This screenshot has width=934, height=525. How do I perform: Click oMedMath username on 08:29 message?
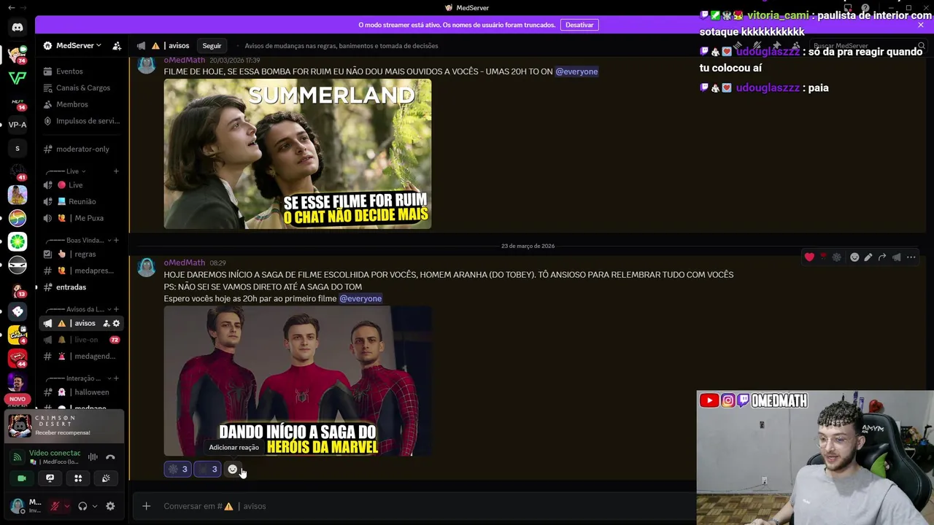(x=184, y=262)
